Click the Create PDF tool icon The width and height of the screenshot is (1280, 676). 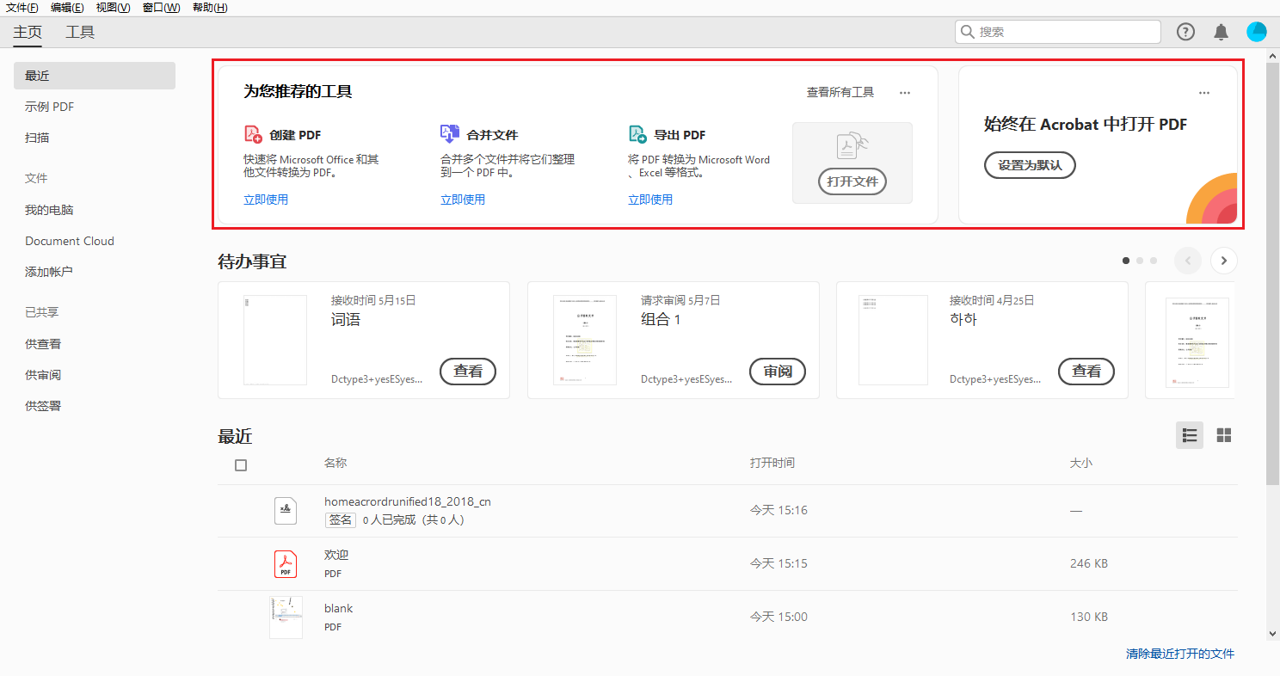click(253, 134)
